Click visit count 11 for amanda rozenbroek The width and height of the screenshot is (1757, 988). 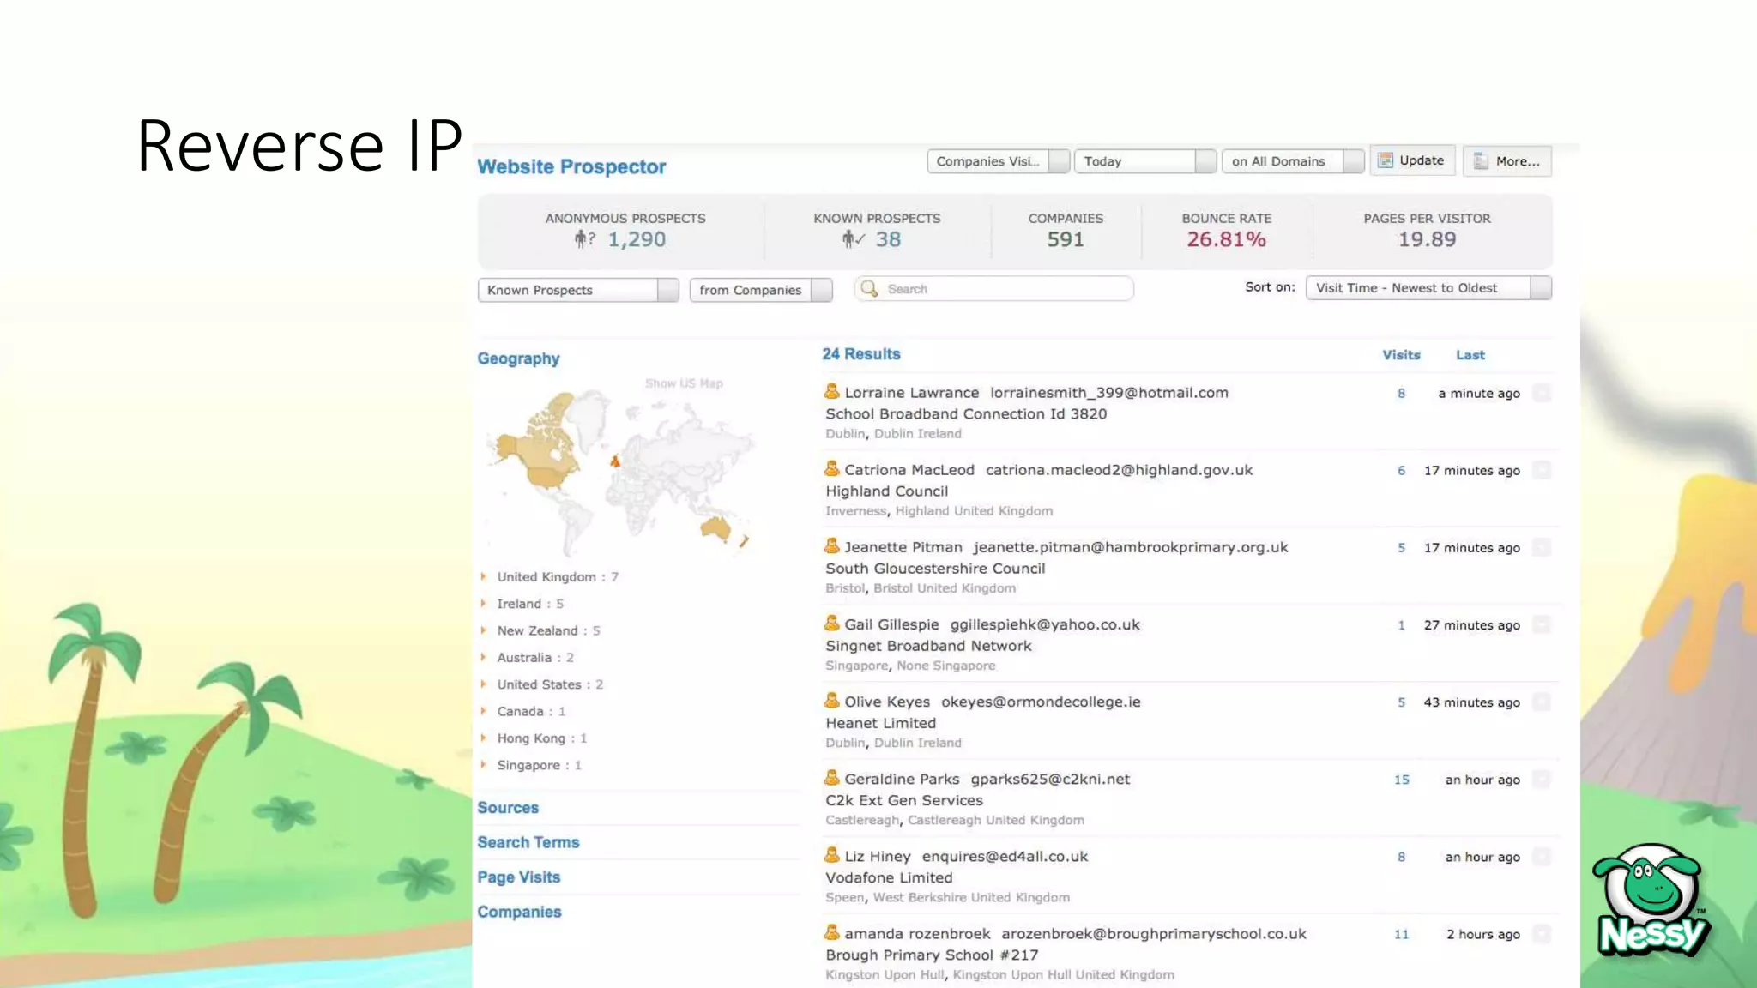coord(1401,934)
